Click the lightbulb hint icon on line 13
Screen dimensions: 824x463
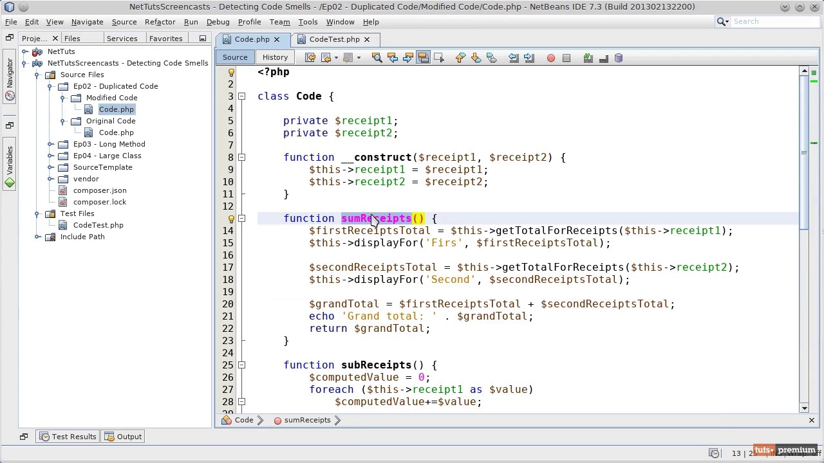click(231, 219)
